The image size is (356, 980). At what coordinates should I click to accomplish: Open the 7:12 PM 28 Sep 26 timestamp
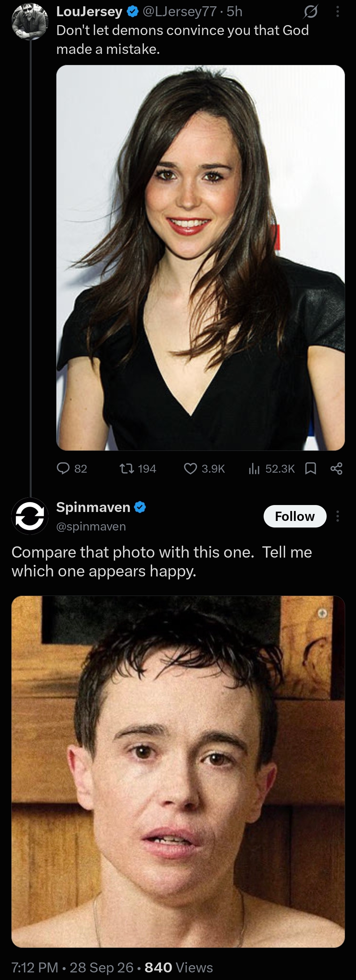pyautogui.click(x=73, y=967)
